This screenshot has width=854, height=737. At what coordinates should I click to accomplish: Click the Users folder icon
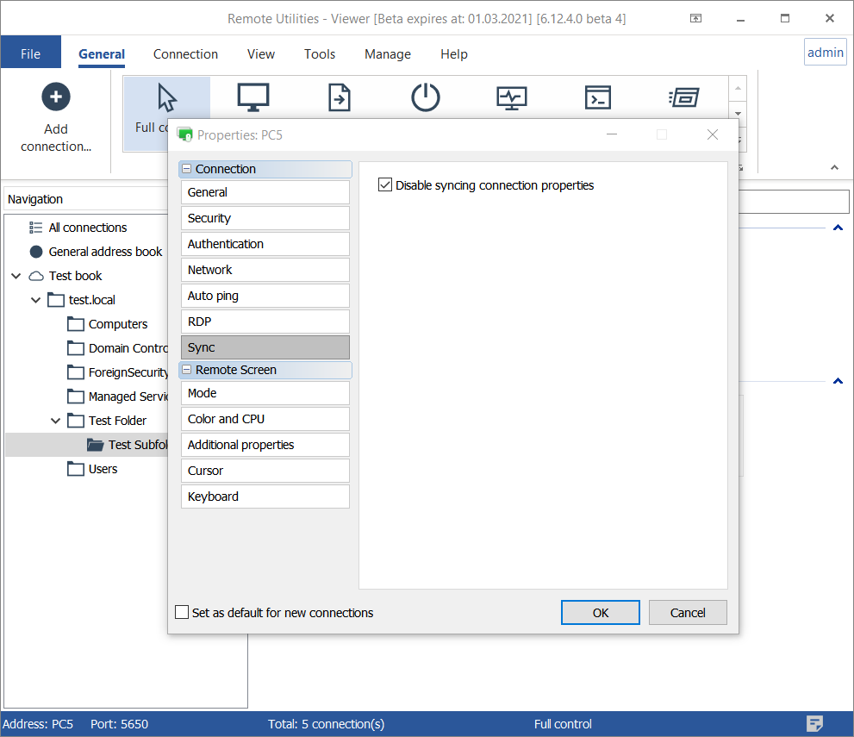tap(76, 469)
